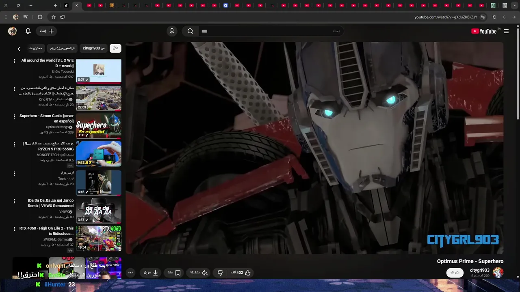Open options for All around the world video
Screen dimensions: 520x292
coord(15,61)
